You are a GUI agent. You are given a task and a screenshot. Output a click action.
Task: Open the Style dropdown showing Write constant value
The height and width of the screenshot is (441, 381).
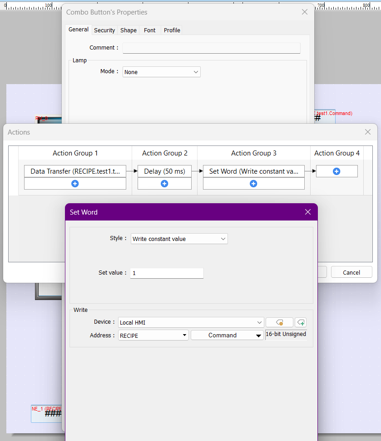(x=223, y=239)
